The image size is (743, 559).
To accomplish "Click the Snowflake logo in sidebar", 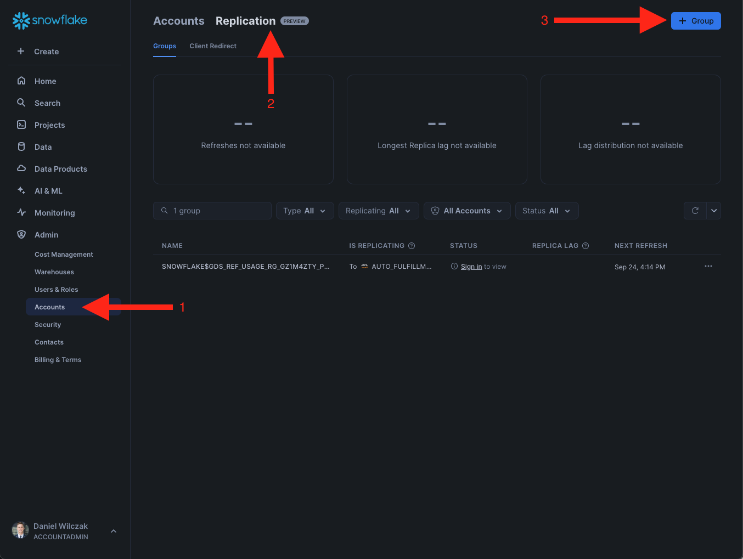I will [50, 21].
